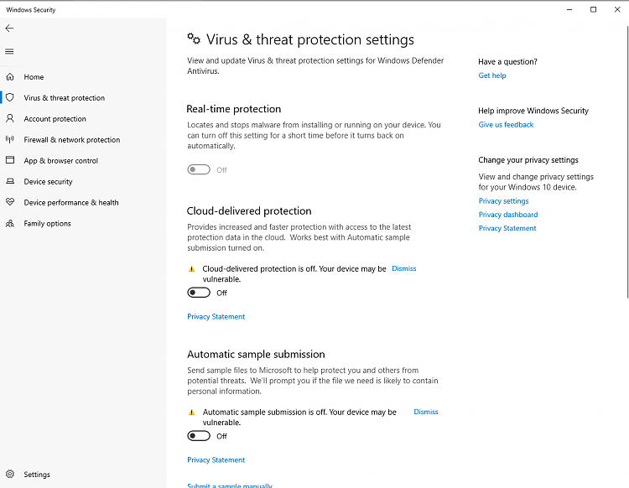Click the person icon for Account protection
The width and height of the screenshot is (629, 488).
click(x=10, y=118)
